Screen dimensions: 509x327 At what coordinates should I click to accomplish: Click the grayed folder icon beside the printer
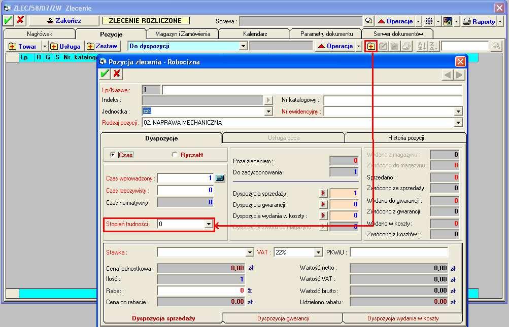pyautogui.click(x=394, y=47)
